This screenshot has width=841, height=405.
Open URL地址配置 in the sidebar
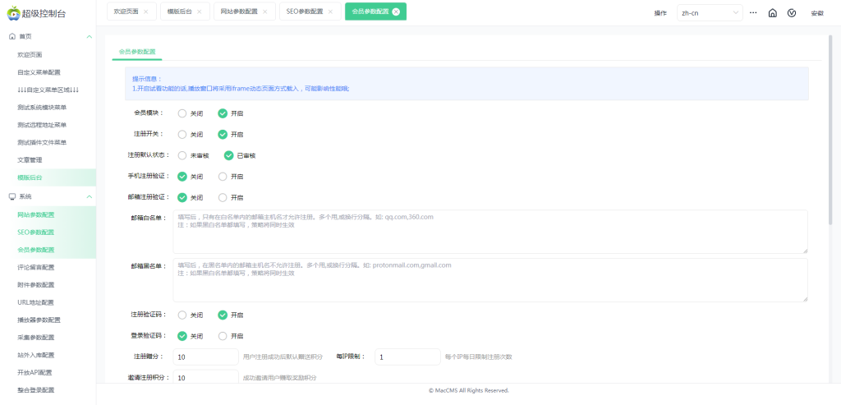point(48,302)
